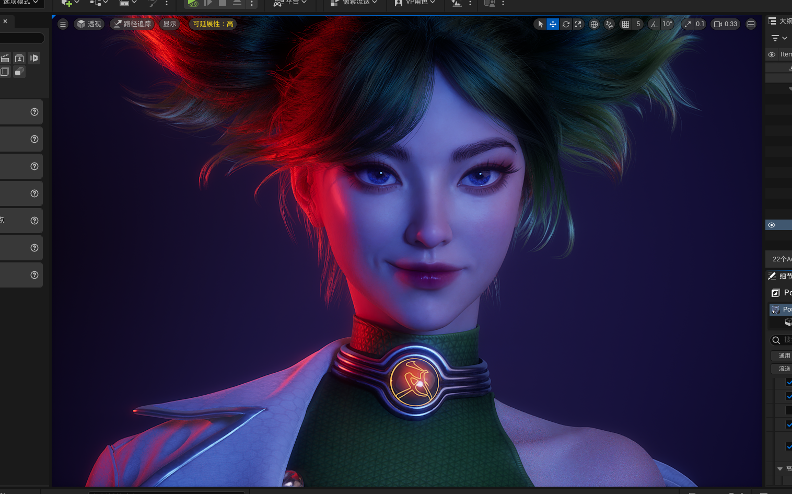Viewport: 792px width, 494px height.
Task: Toggle world/local coordinate space globe icon
Action: 594,24
